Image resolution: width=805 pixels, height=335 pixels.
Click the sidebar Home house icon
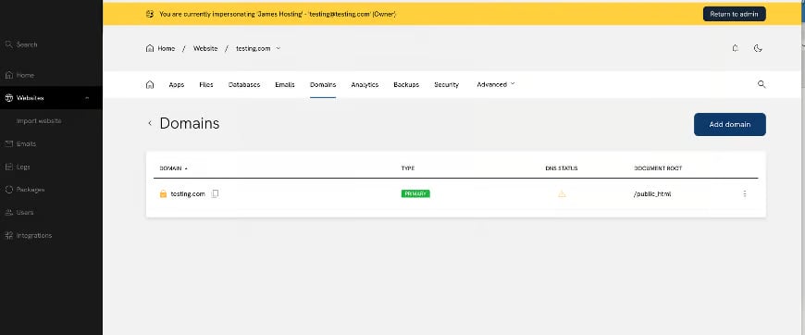(8, 75)
